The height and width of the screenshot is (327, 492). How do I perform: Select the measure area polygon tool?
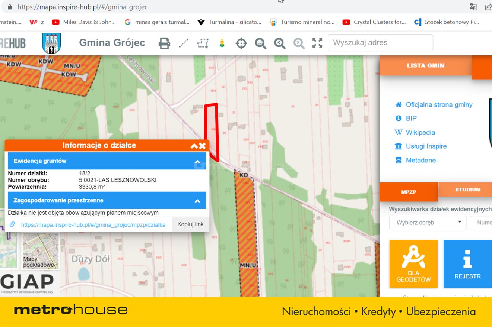[203, 43]
